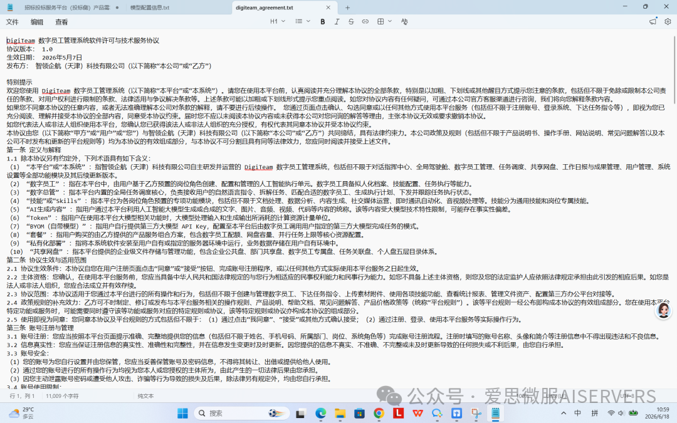Open the table insert dropdown
The width and height of the screenshot is (677, 423).
[x=384, y=21]
